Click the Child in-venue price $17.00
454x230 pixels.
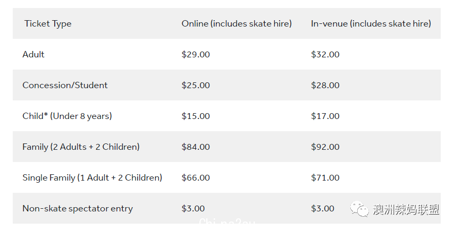click(325, 116)
